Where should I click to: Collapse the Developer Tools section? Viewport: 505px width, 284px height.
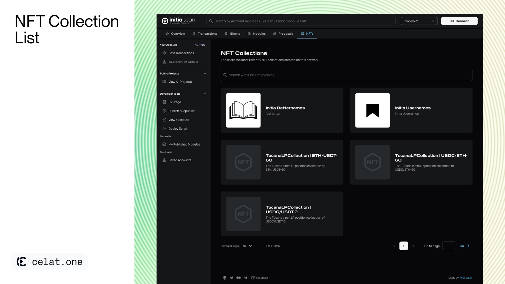[x=205, y=94]
